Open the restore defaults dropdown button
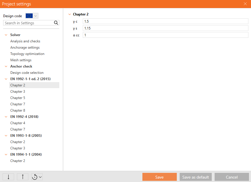The image size is (251, 182). pyautogui.click(x=37, y=177)
